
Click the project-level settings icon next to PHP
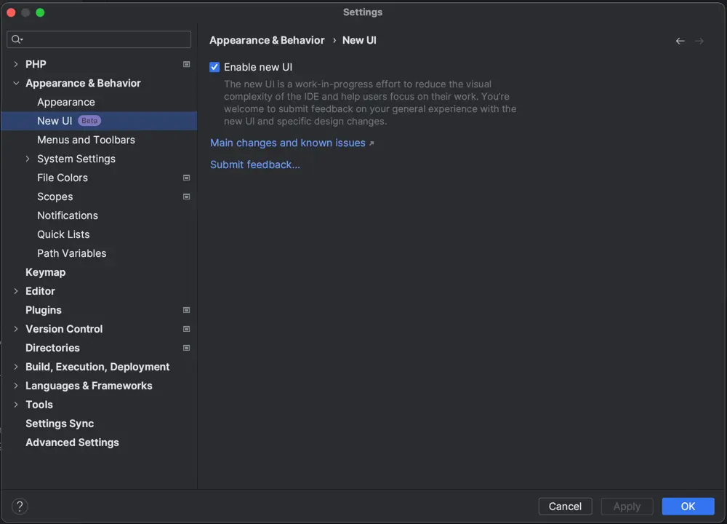click(x=186, y=64)
